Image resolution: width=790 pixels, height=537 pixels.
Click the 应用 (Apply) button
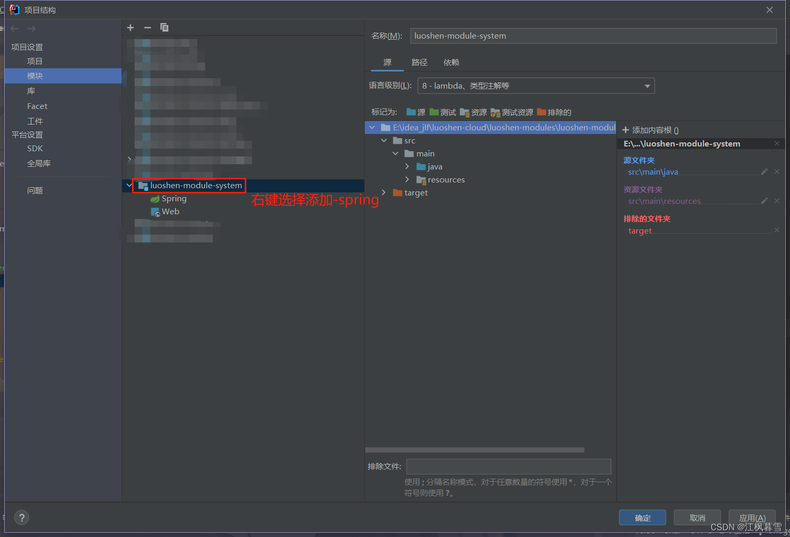752,518
